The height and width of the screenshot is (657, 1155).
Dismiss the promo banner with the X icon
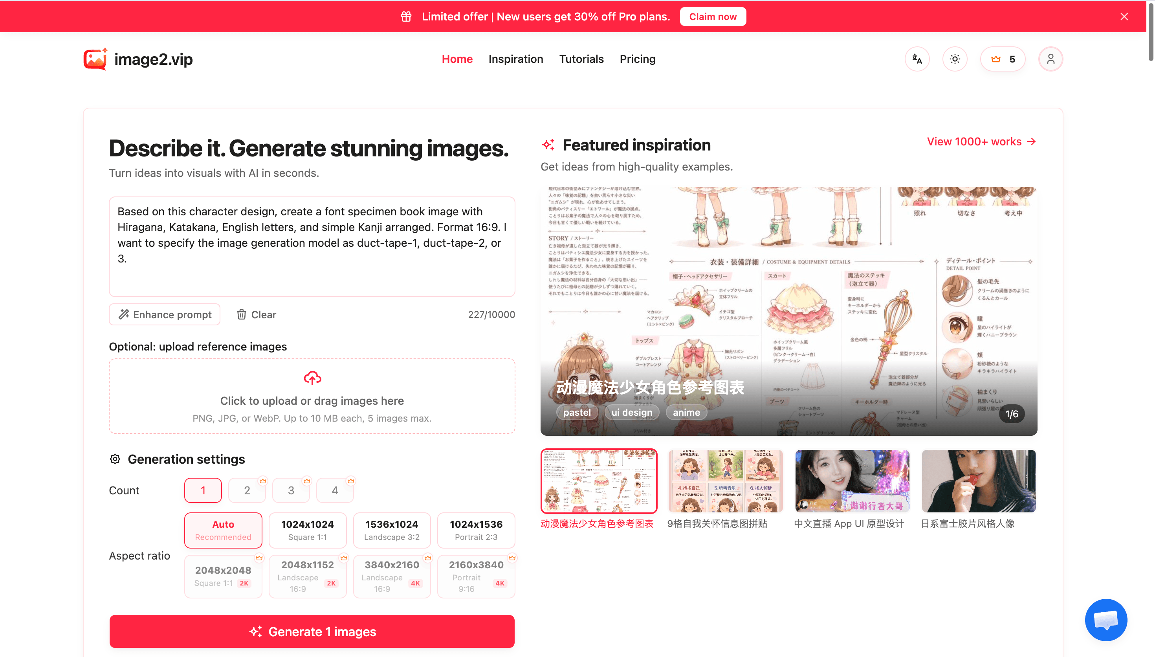pos(1124,17)
